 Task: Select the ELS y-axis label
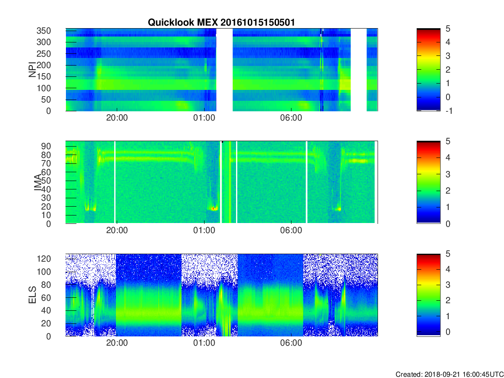32,295
